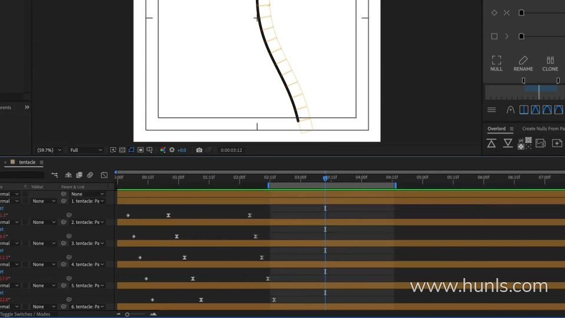Click the timeline zoom in mountains icon

(x=153, y=314)
